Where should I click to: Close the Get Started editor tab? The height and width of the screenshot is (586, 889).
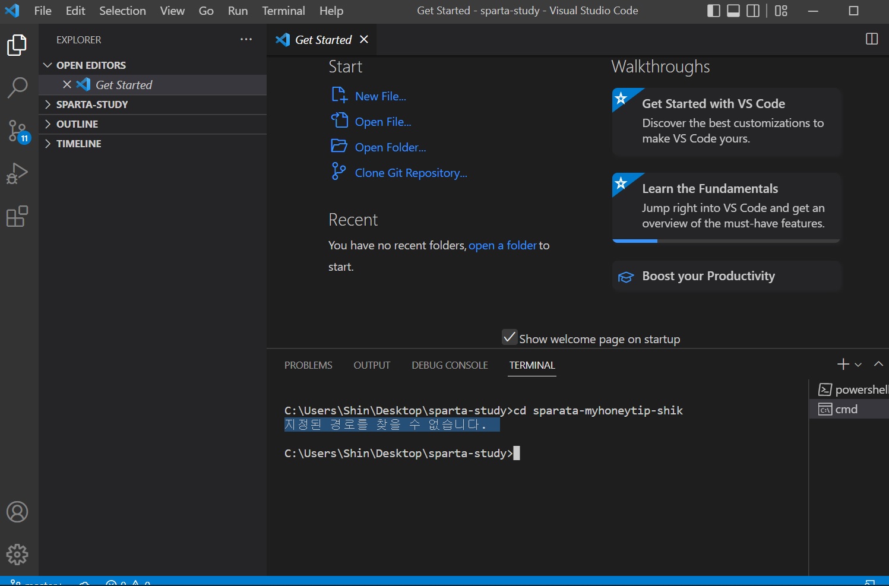[364, 39]
